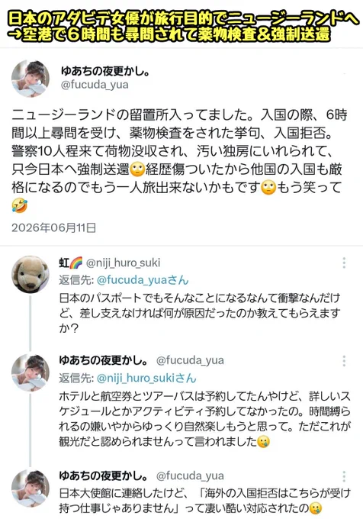363x519 pixels.
Task: Click the teddy bear avatar of niji_huro_suki
Action: (x=31, y=274)
